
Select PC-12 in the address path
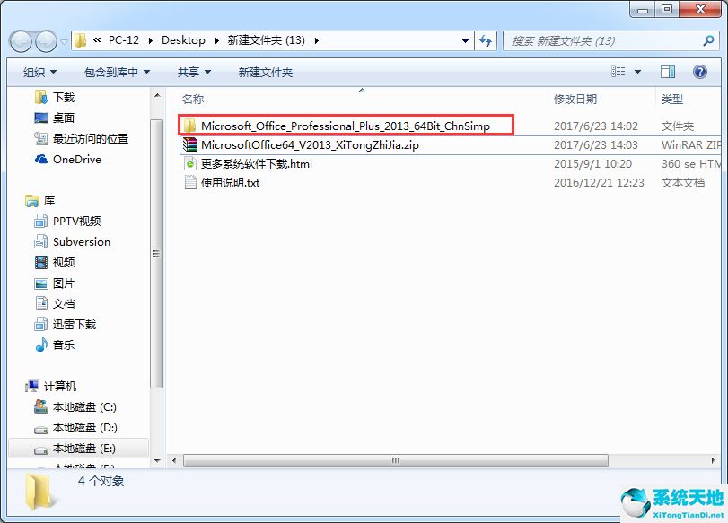coord(124,40)
